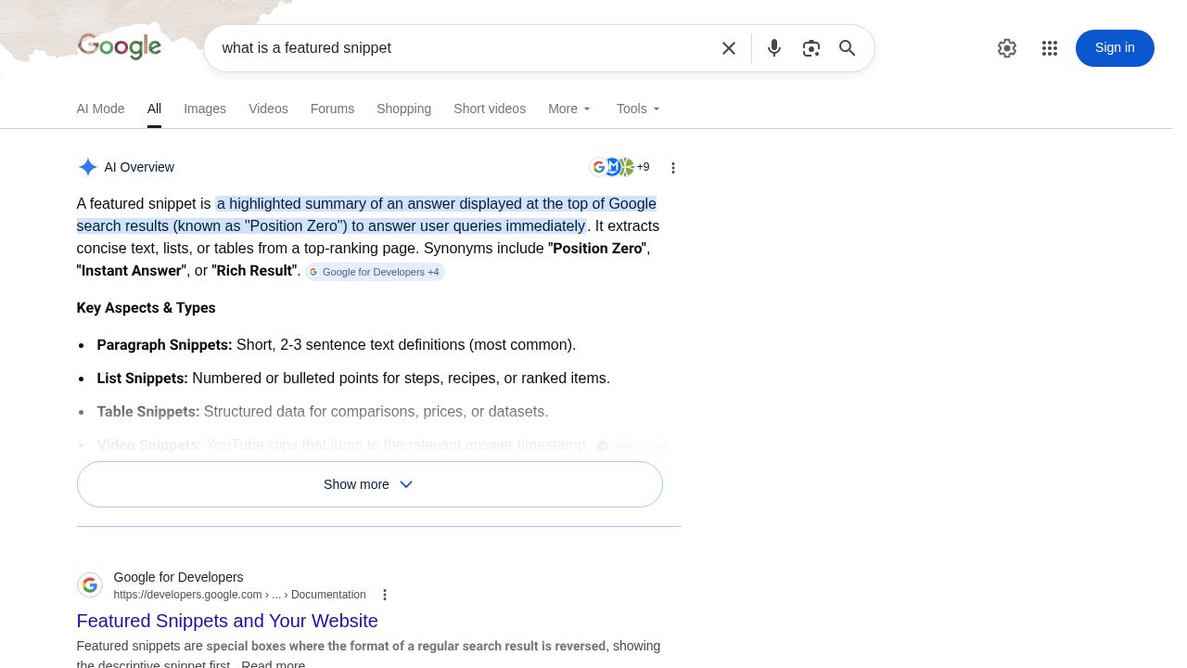Clear the search query with the X icon
Image resolution: width=1187 pixels, height=668 pixels.
point(729,47)
